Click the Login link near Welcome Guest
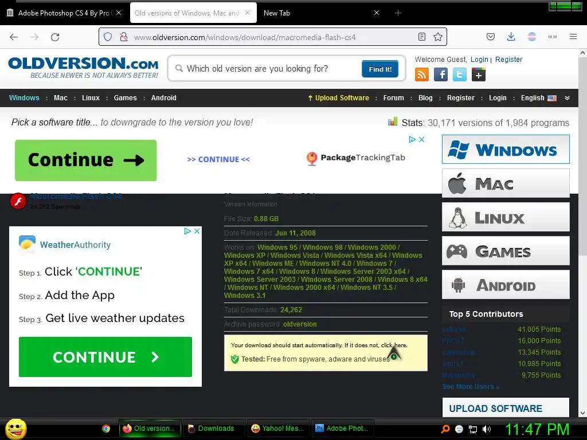This screenshot has width=587, height=440. click(479, 60)
